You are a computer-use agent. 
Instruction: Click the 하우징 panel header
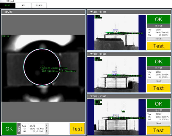pyautogui.click(x=43, y=12)
